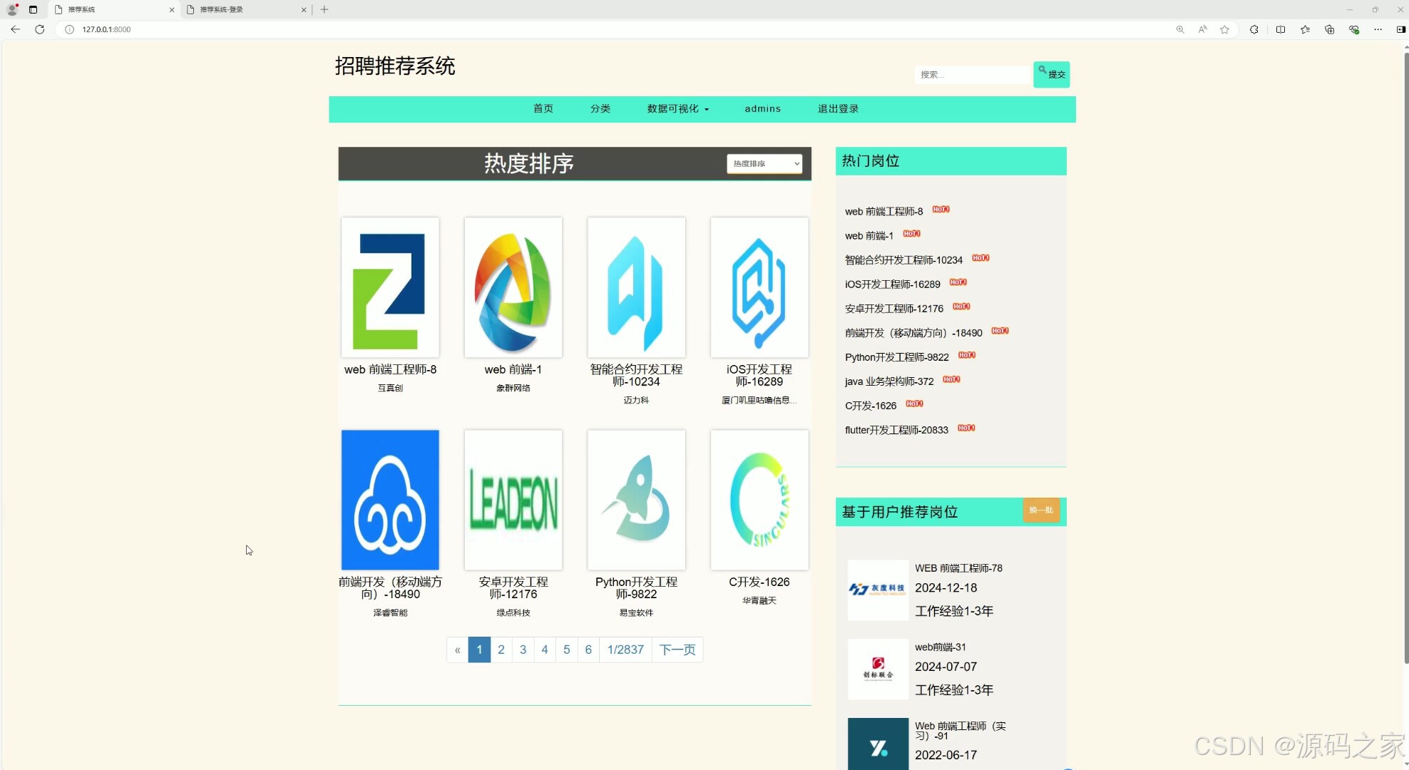Viewport: 1409px width, 770px height.
Task: Open the web 前端工程师-8 logo thumbnail
Action: point(390,287)
